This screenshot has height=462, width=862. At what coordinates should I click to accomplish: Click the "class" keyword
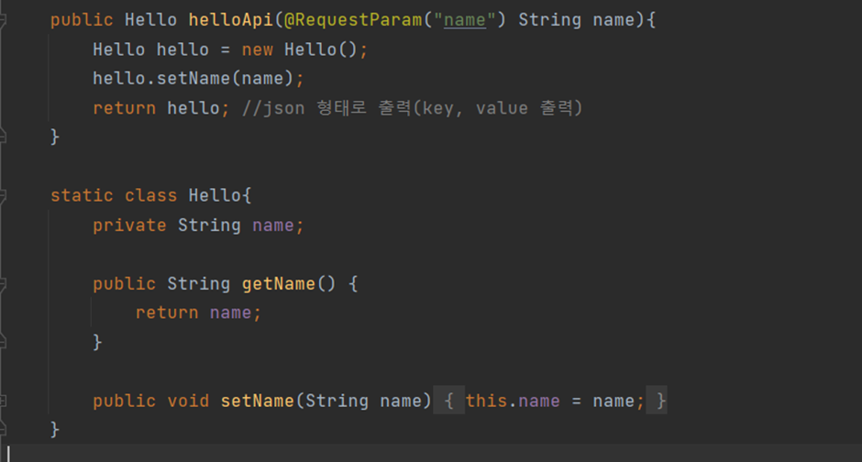[x=150, y=195]
